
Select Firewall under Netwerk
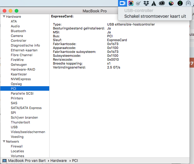coord(17,146)
